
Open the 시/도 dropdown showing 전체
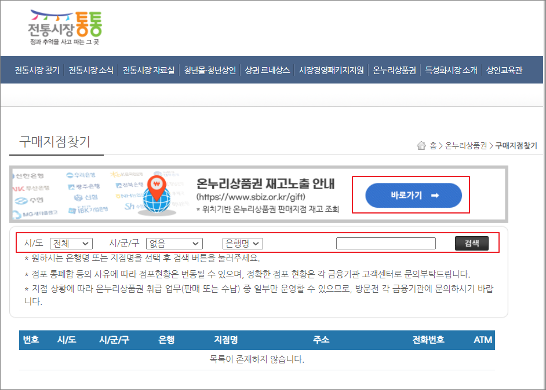click(71, 243)
